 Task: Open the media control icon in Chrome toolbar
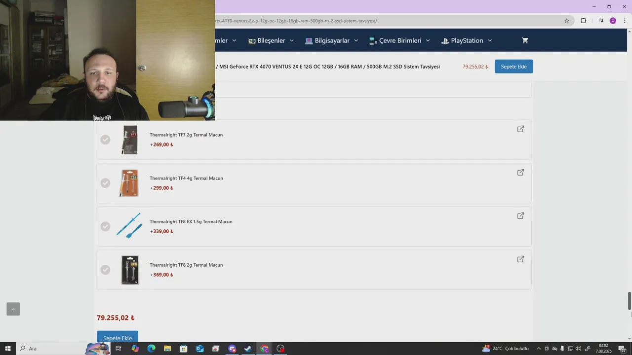(601, 21)
